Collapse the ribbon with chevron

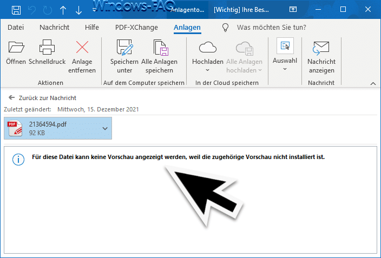(372, 83)
